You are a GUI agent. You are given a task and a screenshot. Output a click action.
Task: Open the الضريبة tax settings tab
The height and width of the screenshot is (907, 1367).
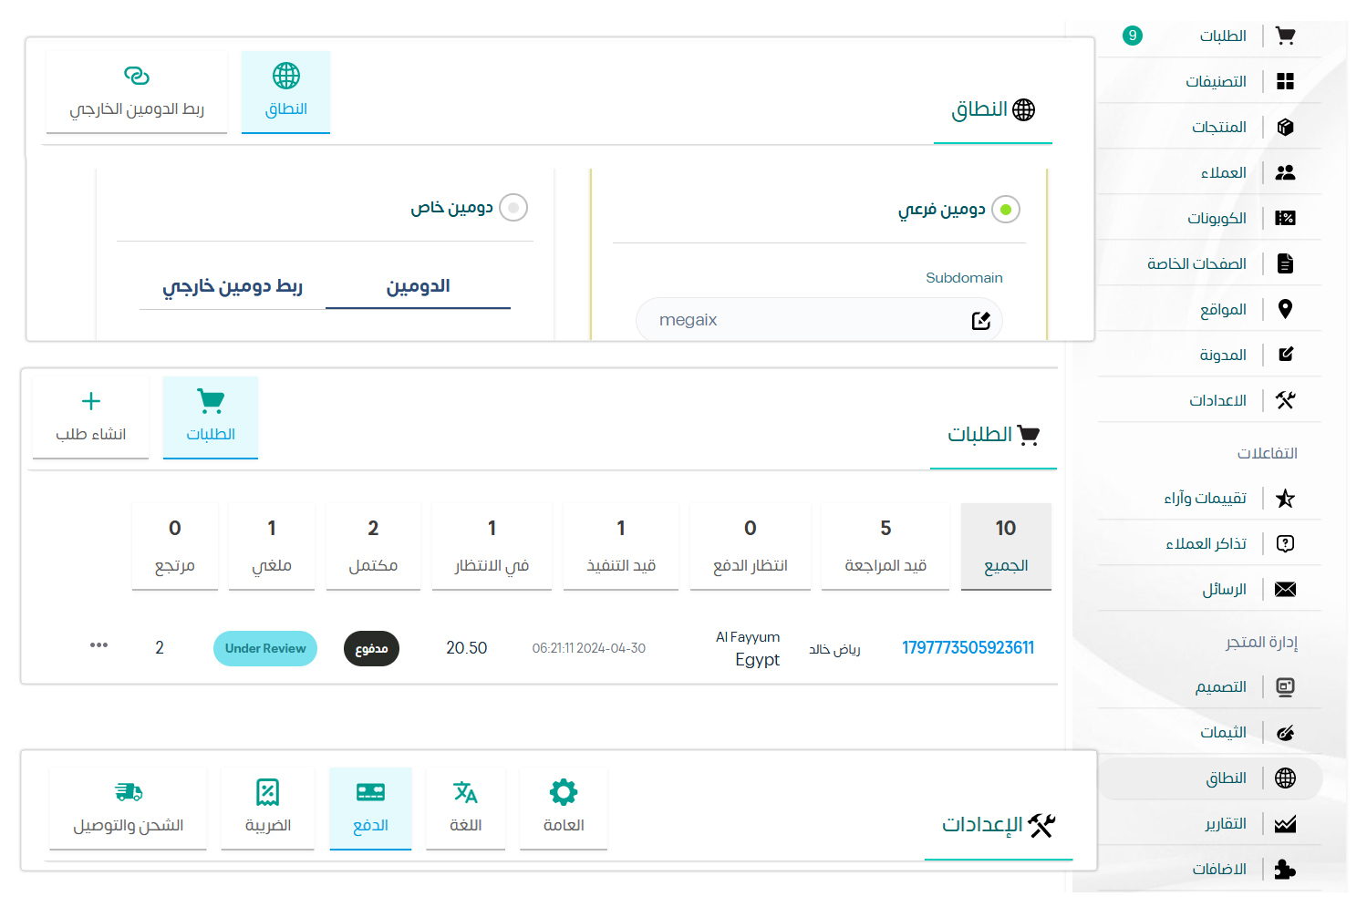tap(268, 808)
